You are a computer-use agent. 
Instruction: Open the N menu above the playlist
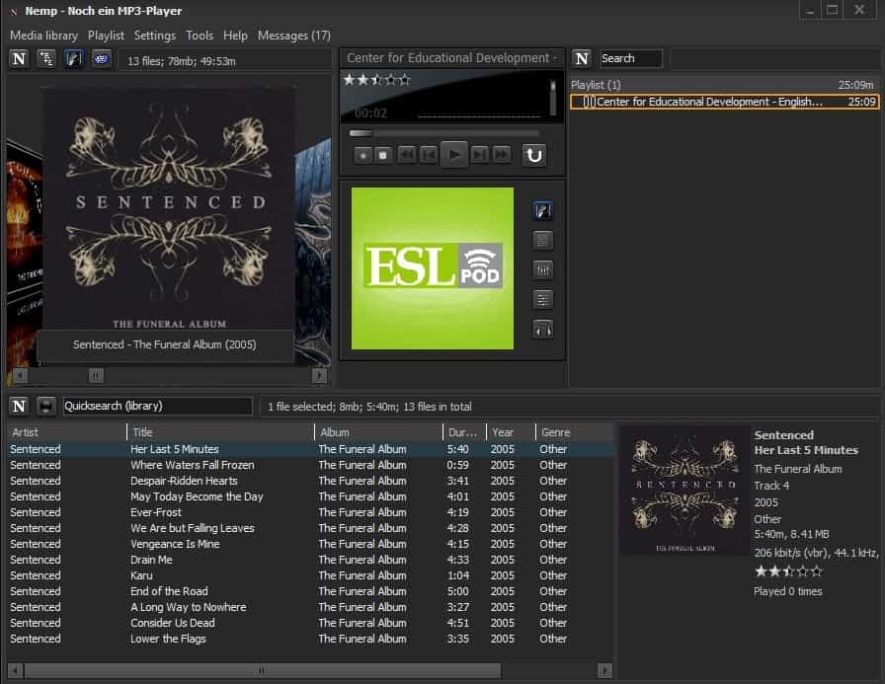[582, 58]
